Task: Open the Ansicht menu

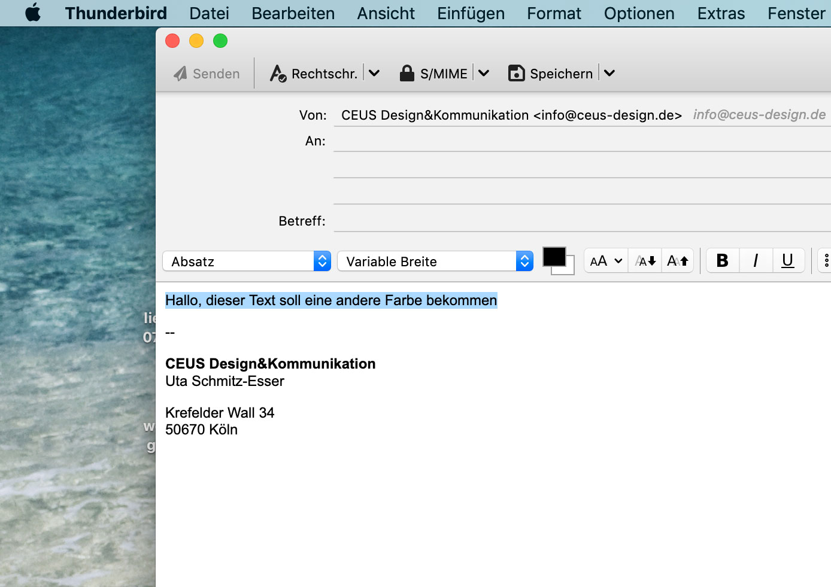Action: coord(386,13)
